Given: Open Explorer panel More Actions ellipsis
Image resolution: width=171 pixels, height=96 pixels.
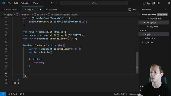Looking at the screenshot, I should pos(165,10).
